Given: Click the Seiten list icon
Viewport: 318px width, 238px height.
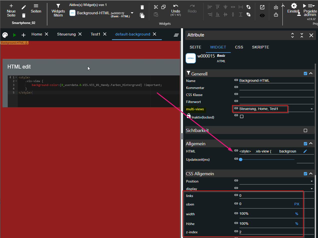Looking at the screenshot, I should 36,6.
